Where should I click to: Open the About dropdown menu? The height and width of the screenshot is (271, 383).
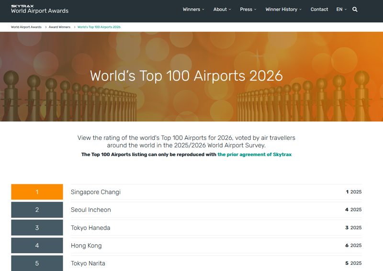(x=222, y=10)
